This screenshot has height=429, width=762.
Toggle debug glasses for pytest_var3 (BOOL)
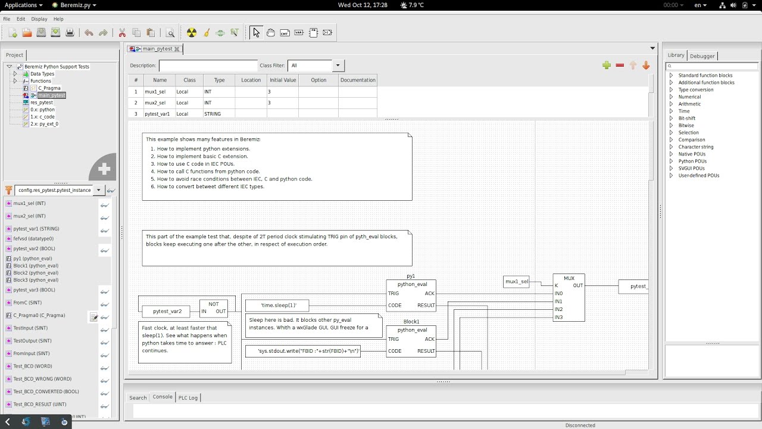[x=104, y=291]
